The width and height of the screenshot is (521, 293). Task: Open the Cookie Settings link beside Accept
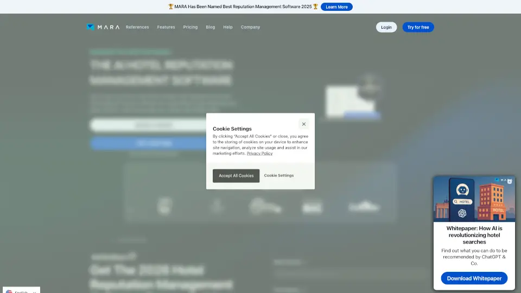point(279,176)
